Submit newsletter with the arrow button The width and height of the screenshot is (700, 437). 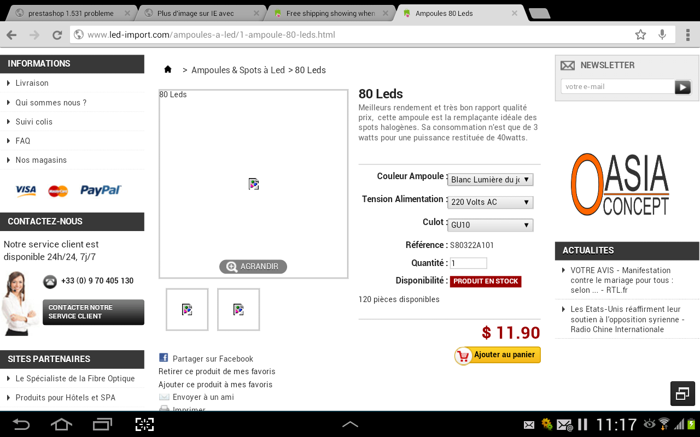pyautogui.click(x=682, y=87)
